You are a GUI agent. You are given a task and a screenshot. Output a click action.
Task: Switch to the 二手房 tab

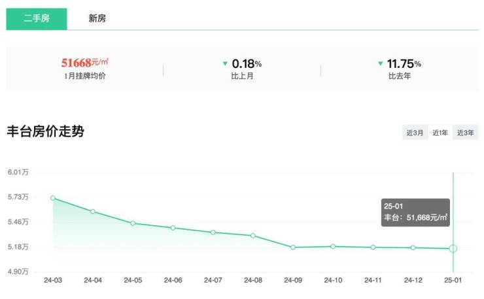click(x=37, y=18)
